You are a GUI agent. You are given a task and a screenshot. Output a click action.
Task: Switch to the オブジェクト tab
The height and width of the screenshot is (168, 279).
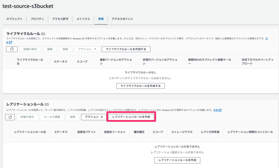click(14, 19)
